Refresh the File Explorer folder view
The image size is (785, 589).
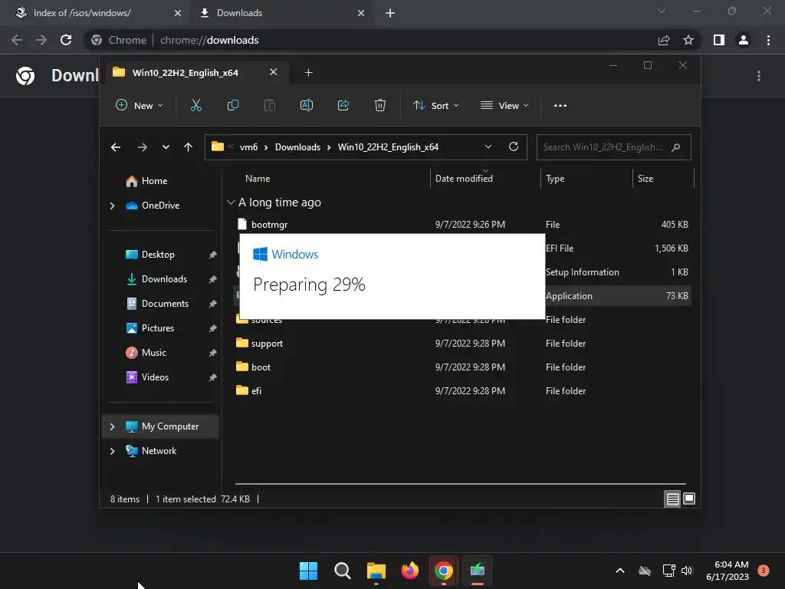tap(513, 146)
